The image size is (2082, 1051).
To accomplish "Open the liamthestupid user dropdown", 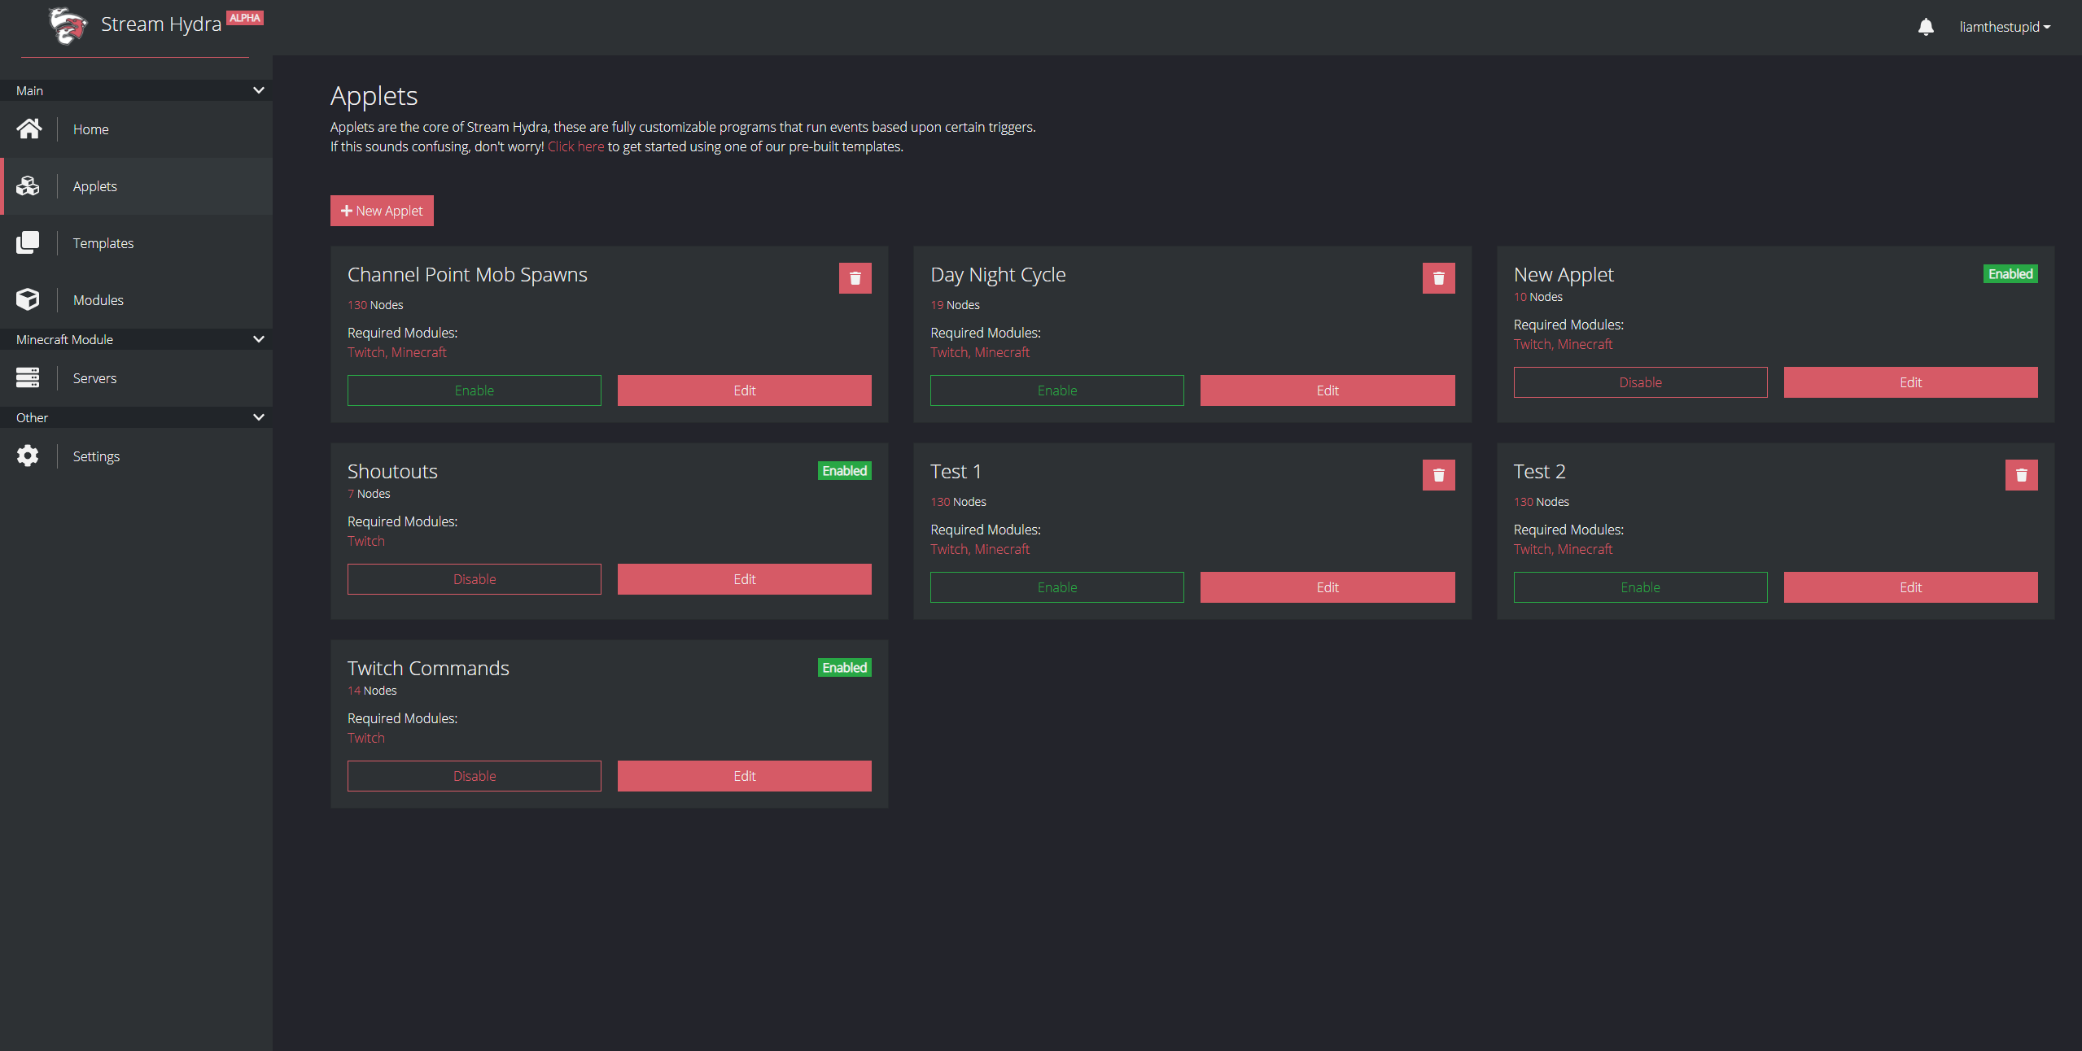I will click(x=2004, y=27).
